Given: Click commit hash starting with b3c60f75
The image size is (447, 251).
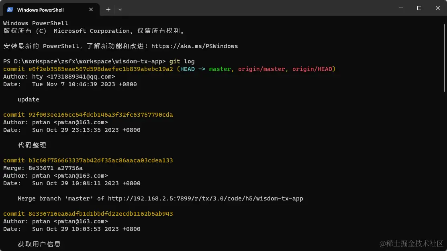Looking at the screenshot, I should point(100,160).
